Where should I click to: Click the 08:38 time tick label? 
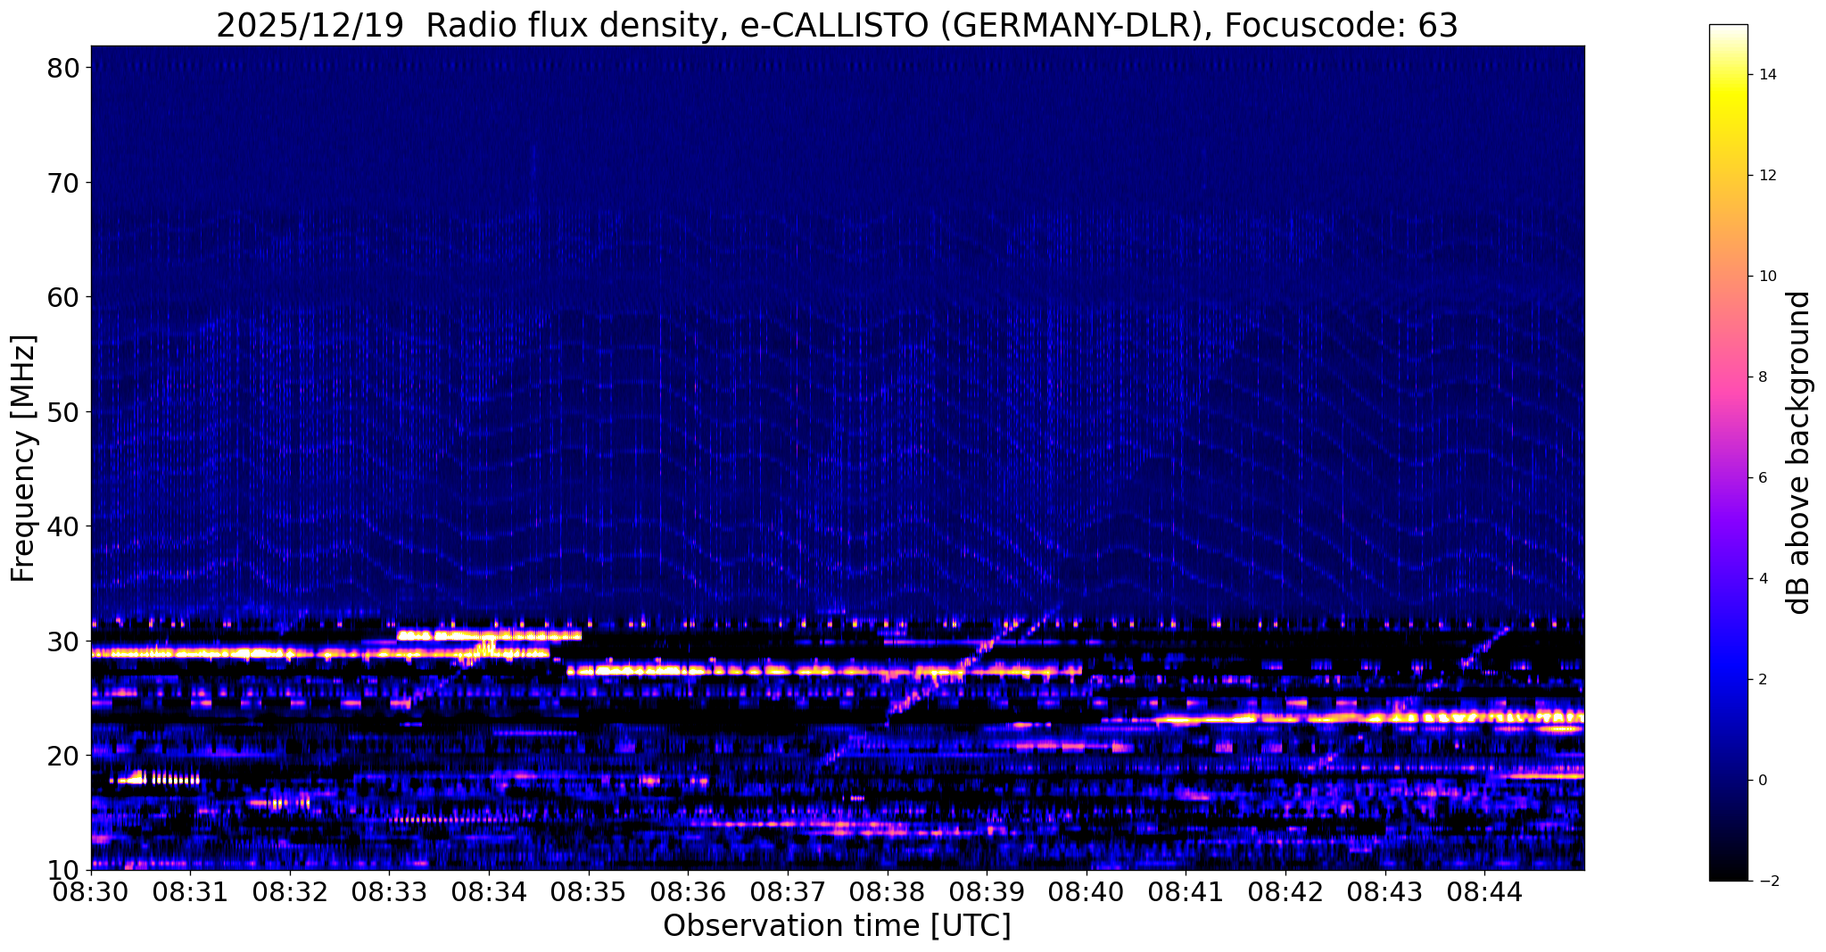pos(888,891)
